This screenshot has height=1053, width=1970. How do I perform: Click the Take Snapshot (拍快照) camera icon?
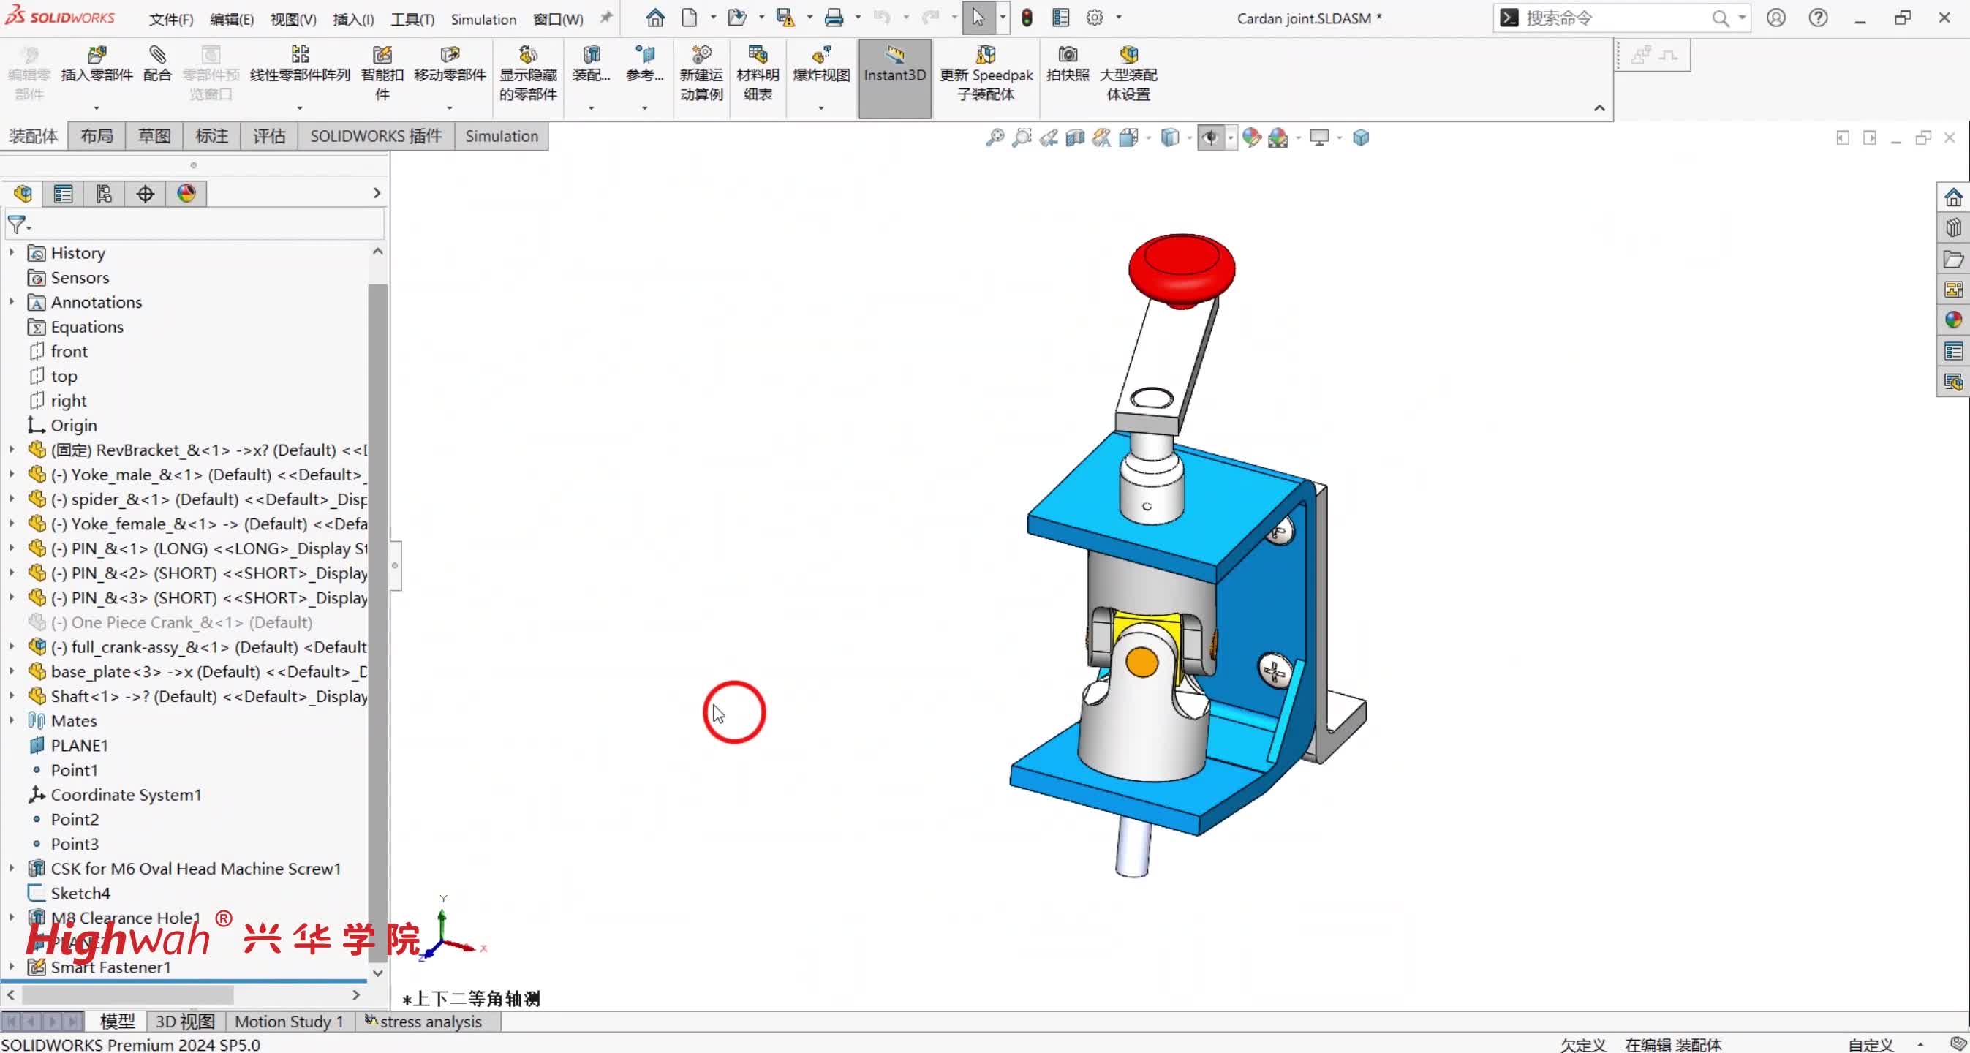coord(1067,56)
